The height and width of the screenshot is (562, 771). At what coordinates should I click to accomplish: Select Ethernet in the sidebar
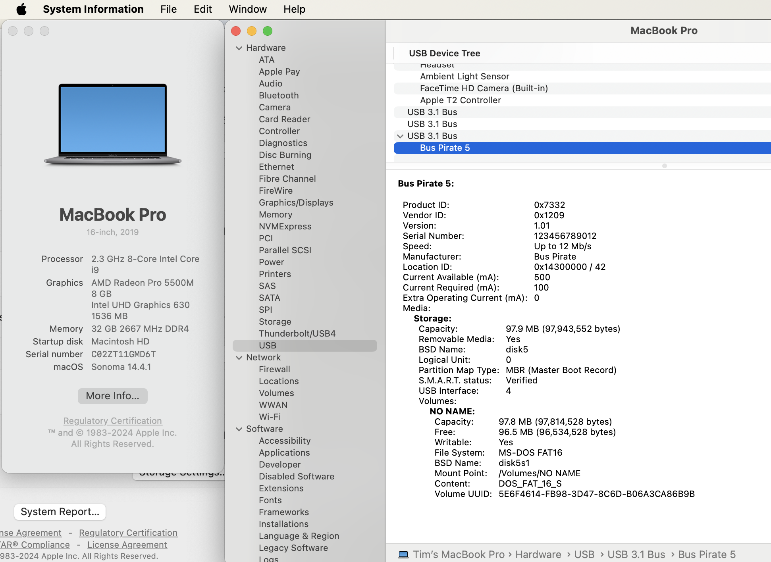276,167
